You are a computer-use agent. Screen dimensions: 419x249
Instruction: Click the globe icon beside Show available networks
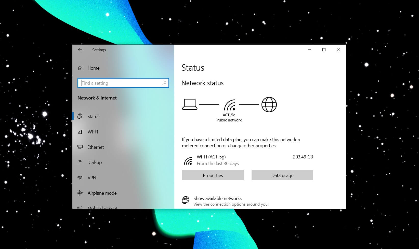pos(185,200)
